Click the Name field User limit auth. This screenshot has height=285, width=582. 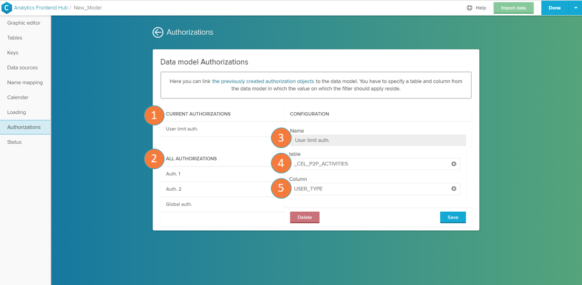pyautogui.click(x=377, y=141)
